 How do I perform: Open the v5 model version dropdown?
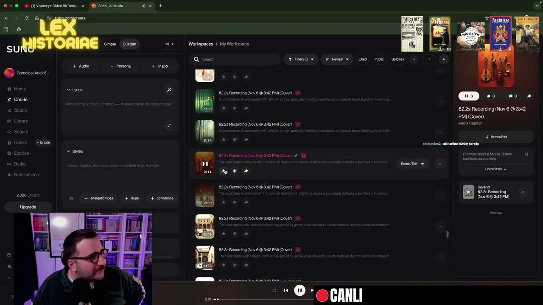point(170,44)
